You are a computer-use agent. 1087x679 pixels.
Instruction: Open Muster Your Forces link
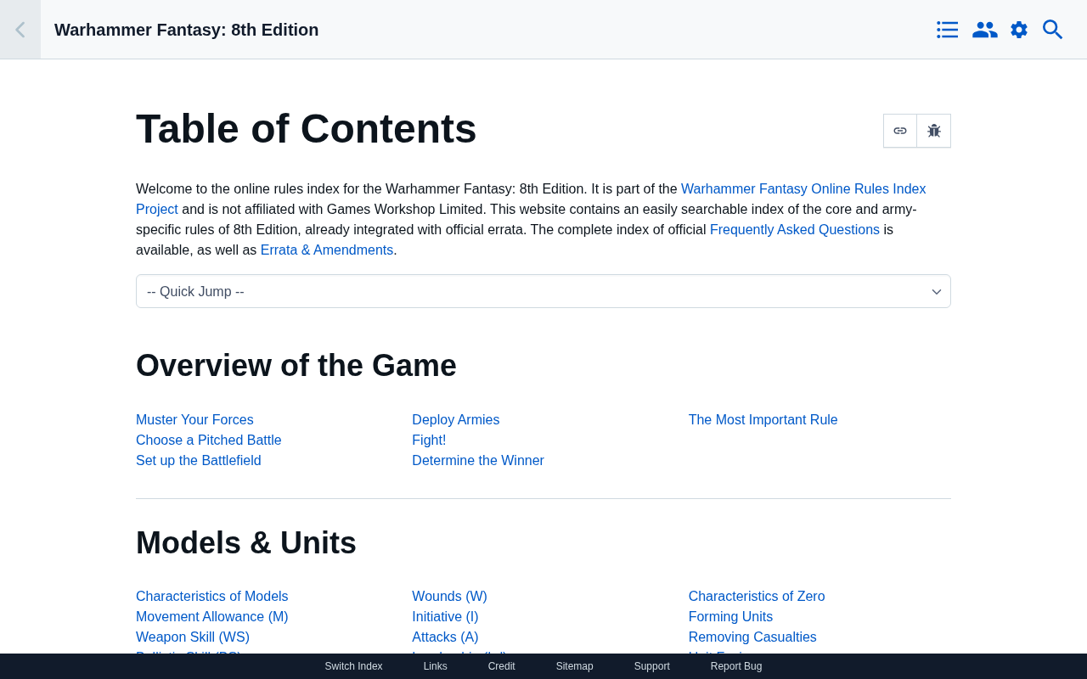pos(194,419)
